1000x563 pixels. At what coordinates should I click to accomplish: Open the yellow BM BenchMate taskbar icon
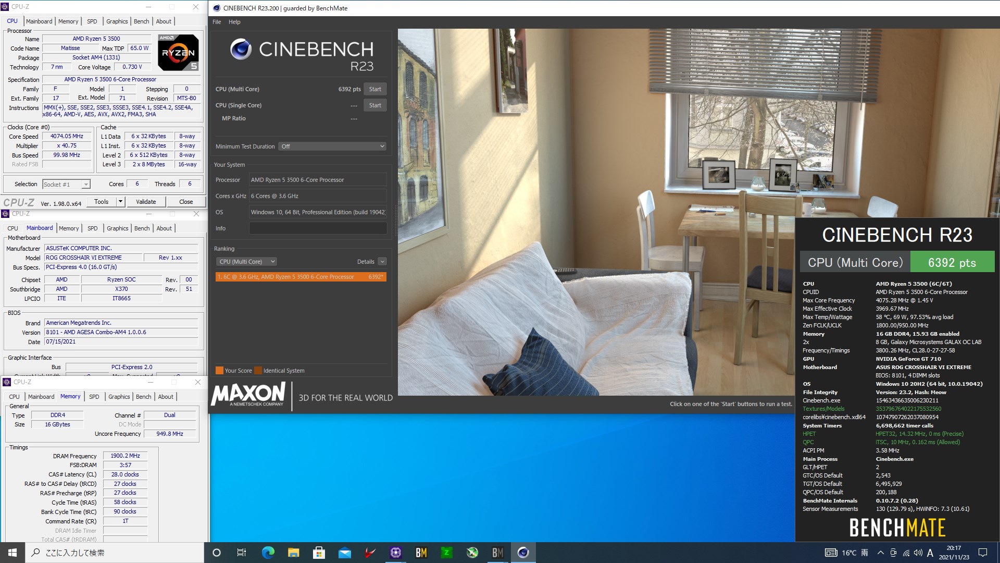click(x=421, y=553)
